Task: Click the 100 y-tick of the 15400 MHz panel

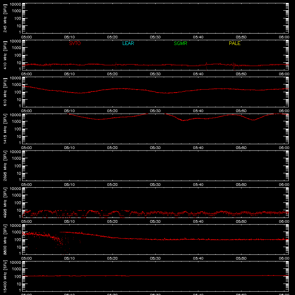Action: tap(18, 277)
